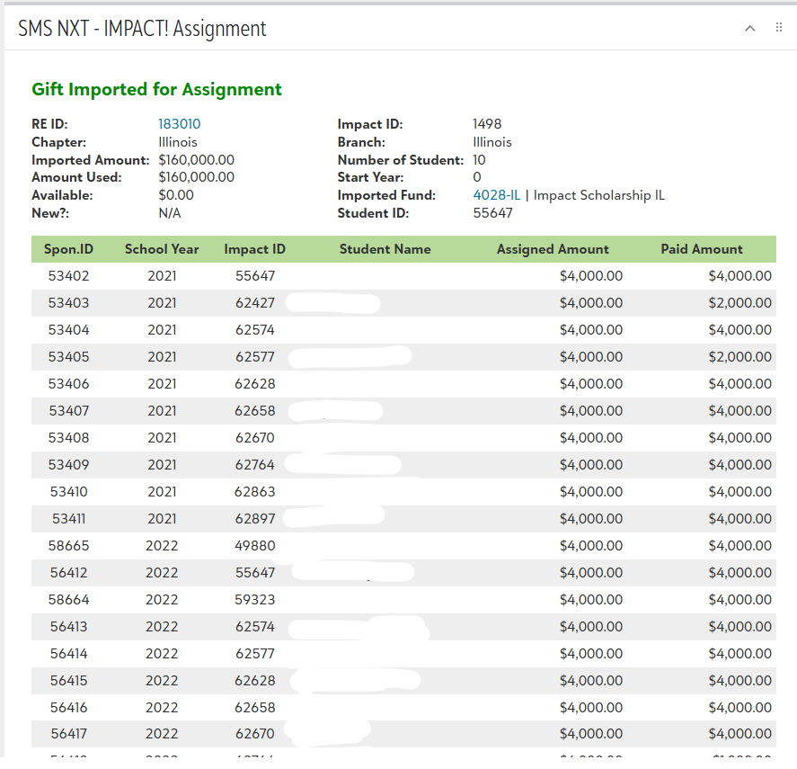Click Spon.ID 53403 cell

click(68, 303)
